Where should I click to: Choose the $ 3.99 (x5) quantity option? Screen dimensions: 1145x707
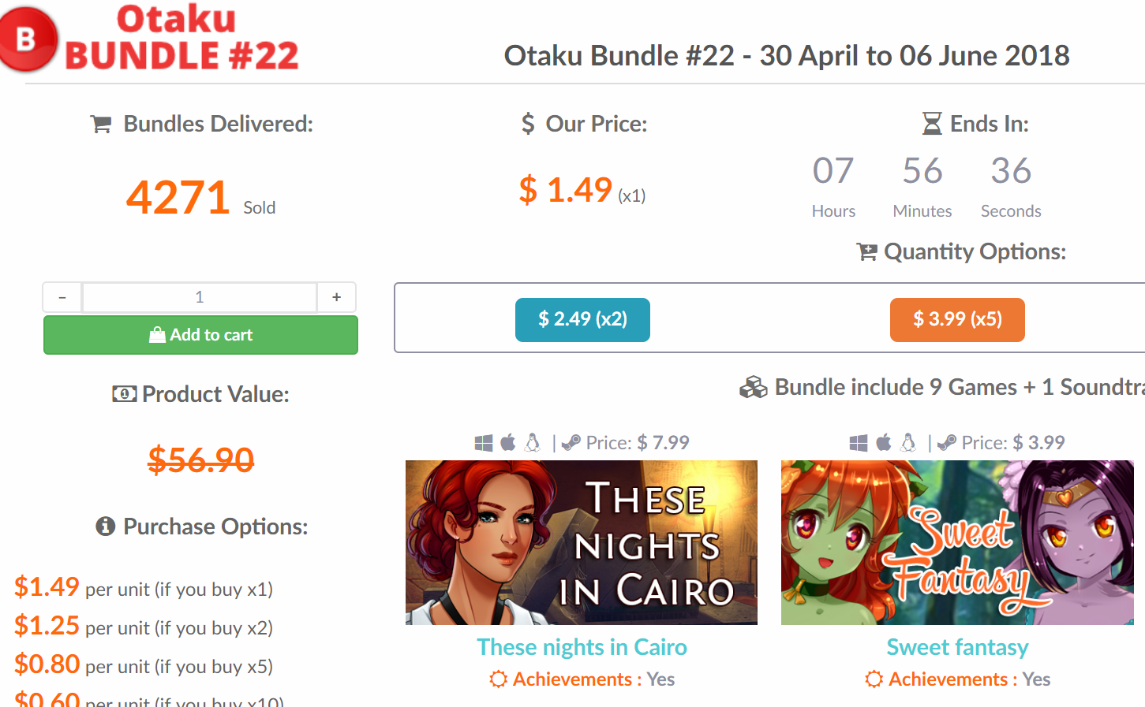(957, 319)
